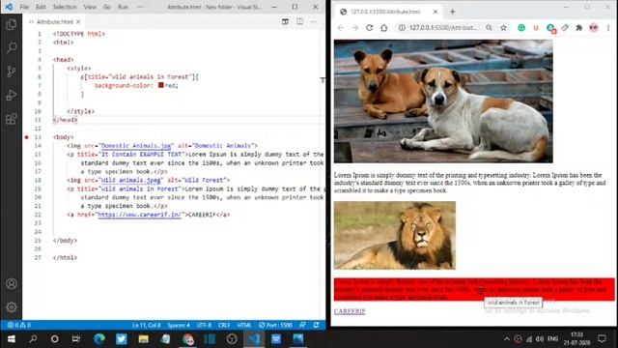Open Chrome from the taskbar
This screenshot has width=618, height=348.
pyautogui.click(x=188, y=339)
